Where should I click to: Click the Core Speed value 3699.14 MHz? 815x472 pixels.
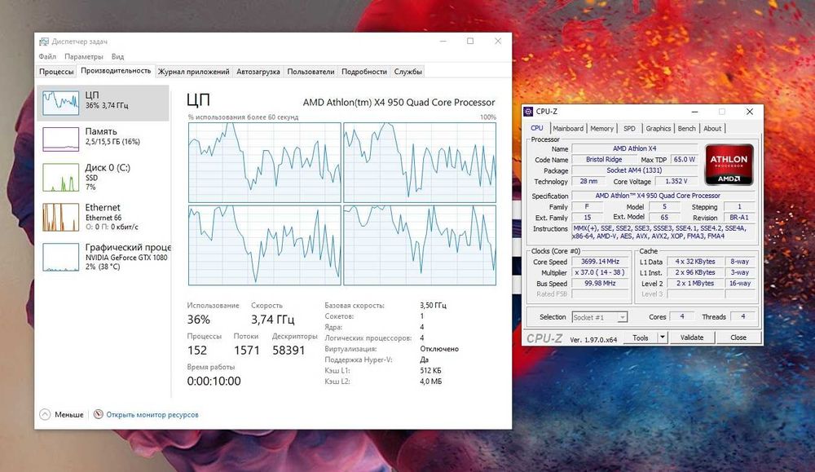pos(600,262)
